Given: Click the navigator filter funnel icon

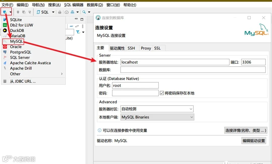Looking at the screenshot, I should pos(78,32).
